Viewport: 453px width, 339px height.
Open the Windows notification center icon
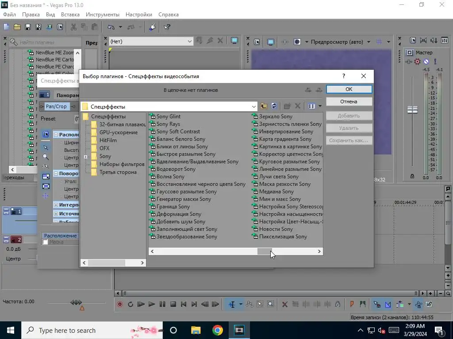439,330
